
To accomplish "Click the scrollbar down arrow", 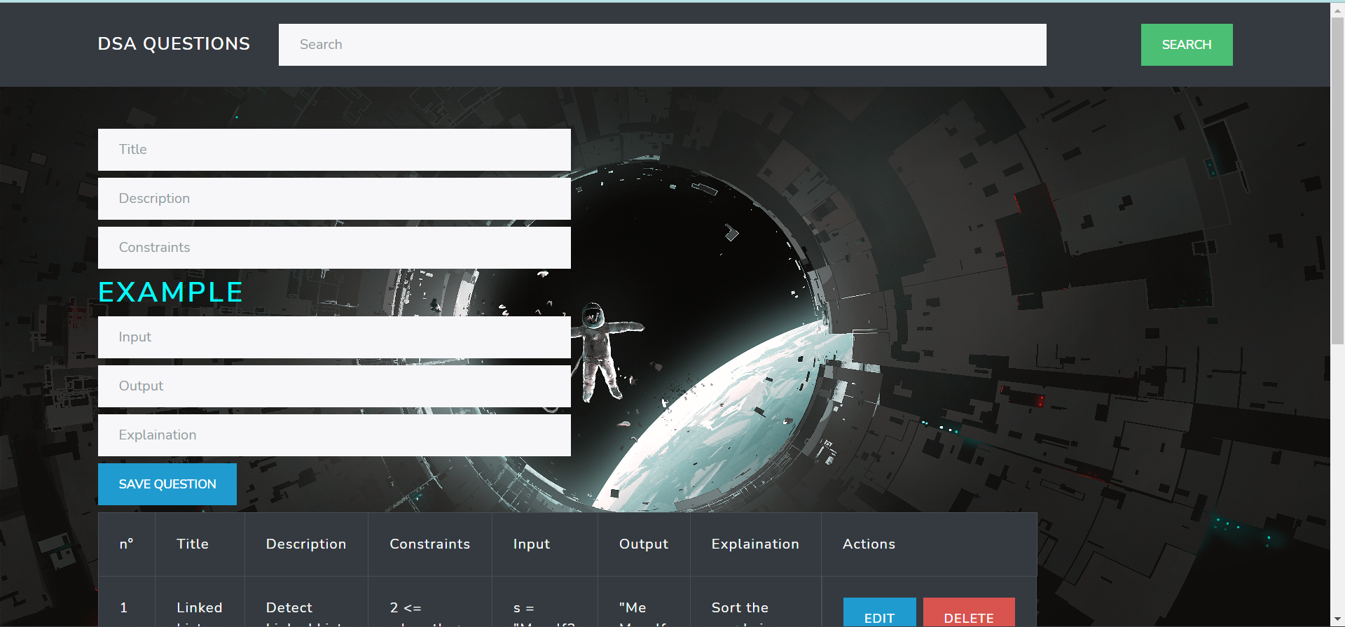I will (1337, 620).
